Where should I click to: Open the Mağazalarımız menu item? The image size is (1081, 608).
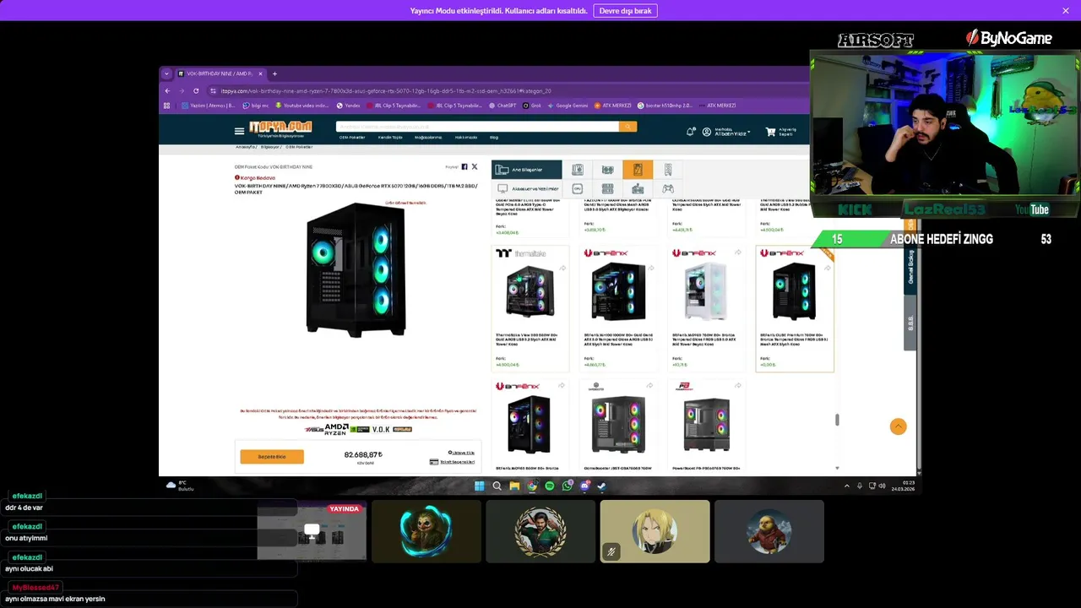click(428, 137)
